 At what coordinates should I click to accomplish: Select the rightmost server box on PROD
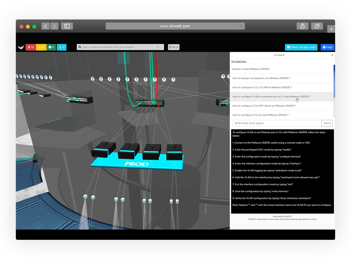174,152
